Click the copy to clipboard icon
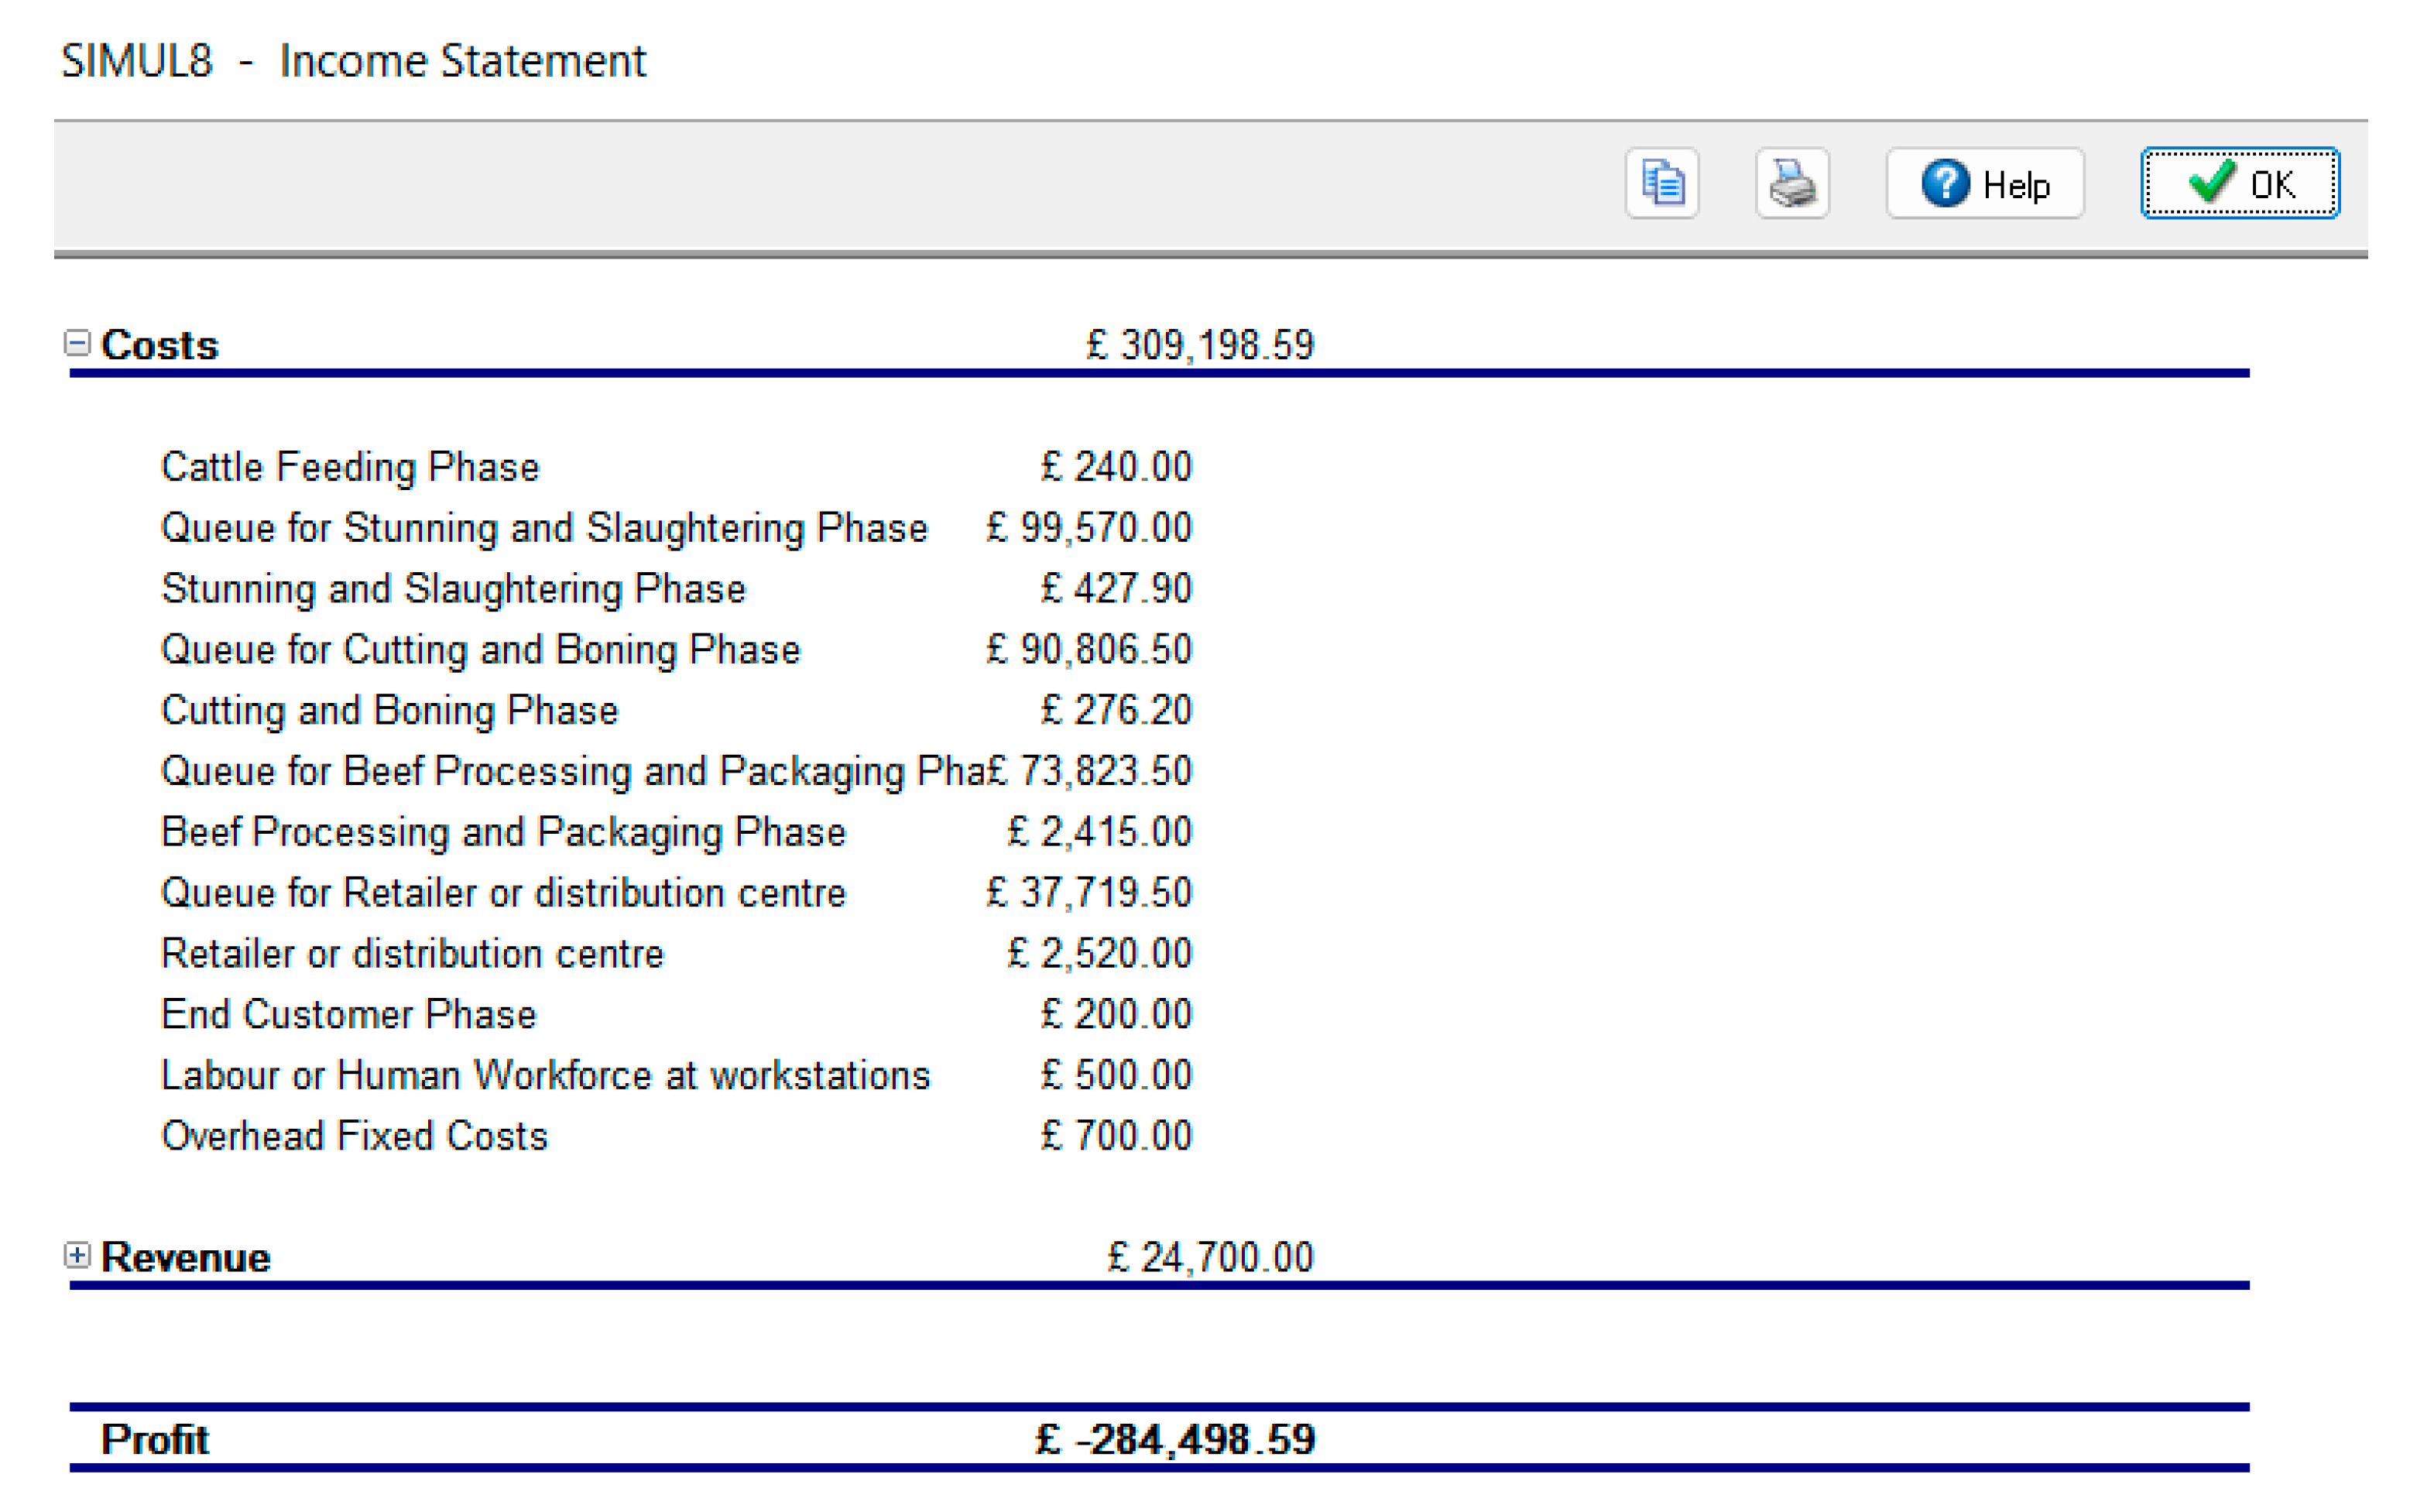 click(1661, 183)
